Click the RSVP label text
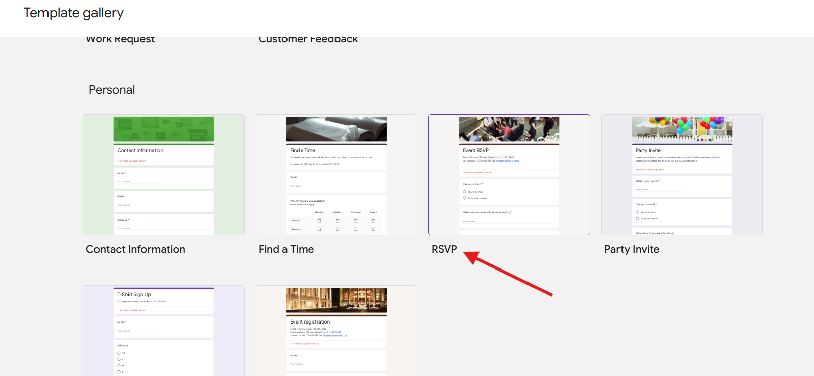Viewport: 814px width, 376px height. point(444,249)
